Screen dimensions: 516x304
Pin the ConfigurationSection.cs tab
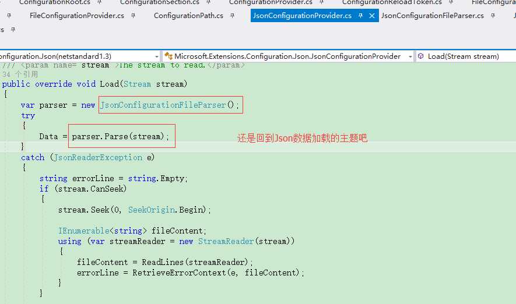point(208,2)
